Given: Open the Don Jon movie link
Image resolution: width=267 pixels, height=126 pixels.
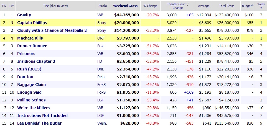Looking at the screenshot, I should [x=25, y=77].
